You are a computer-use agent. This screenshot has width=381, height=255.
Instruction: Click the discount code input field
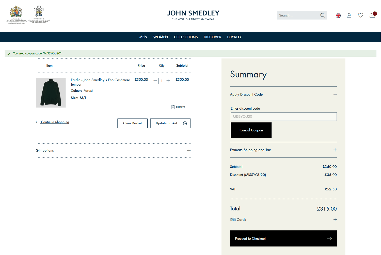tap(284, 117)
